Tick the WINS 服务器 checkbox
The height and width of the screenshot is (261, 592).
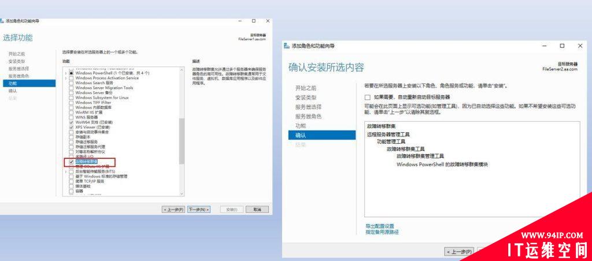click(x=71, y=117)
